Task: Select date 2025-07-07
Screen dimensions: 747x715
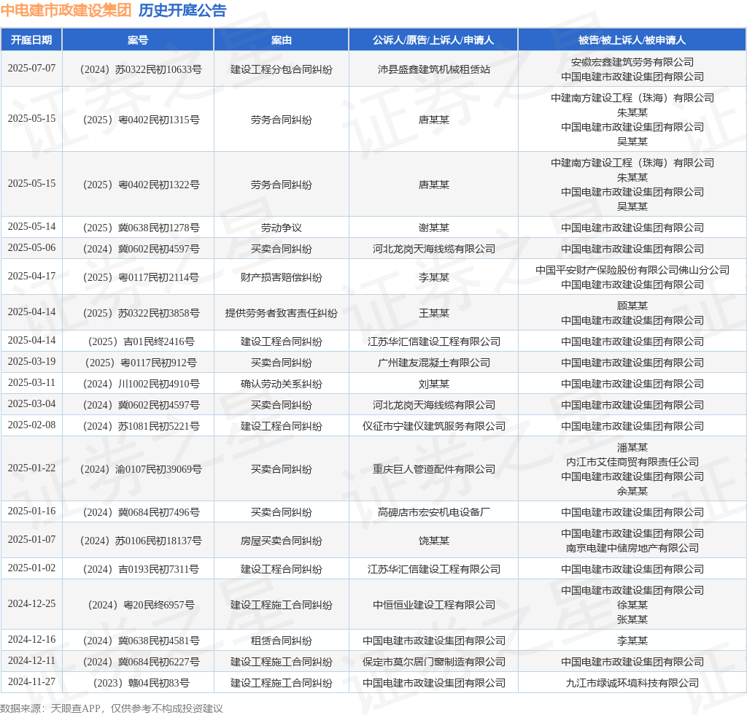Action: click(x=31, y=68)
